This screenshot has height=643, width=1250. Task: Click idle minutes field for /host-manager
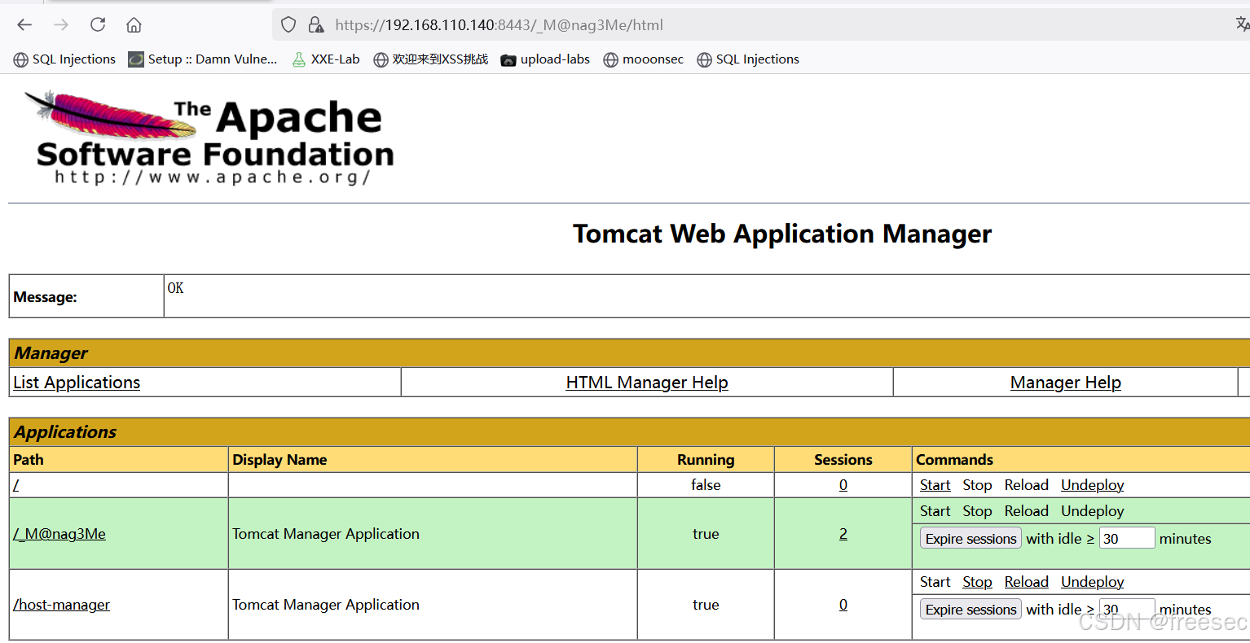(1127, 609)
